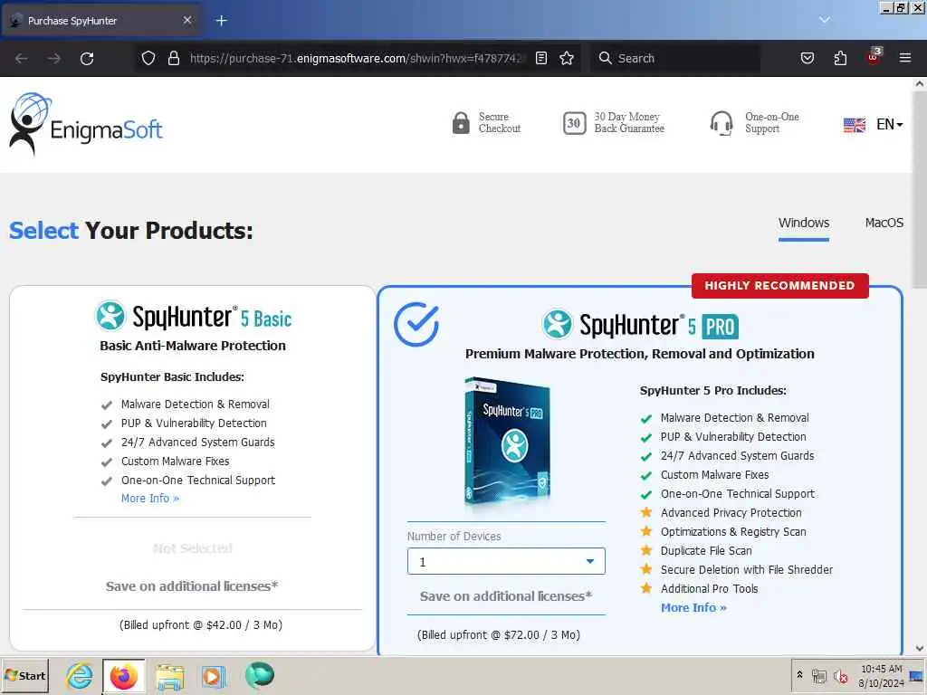The image size is (927, 695).
Task: Select the Not Selected Basic product toggle
Action: click(193, 548)
